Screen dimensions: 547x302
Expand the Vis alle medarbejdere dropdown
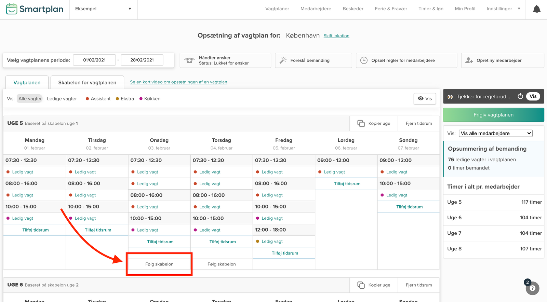click(496, 134)
